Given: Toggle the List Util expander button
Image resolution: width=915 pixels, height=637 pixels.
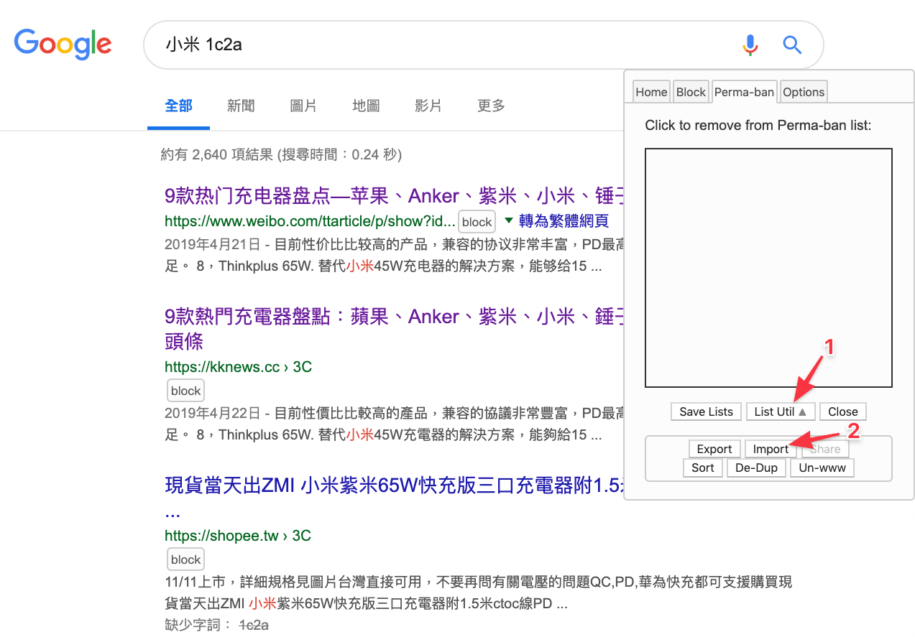Looking at the screenshot, I should [x=780, y=412].
